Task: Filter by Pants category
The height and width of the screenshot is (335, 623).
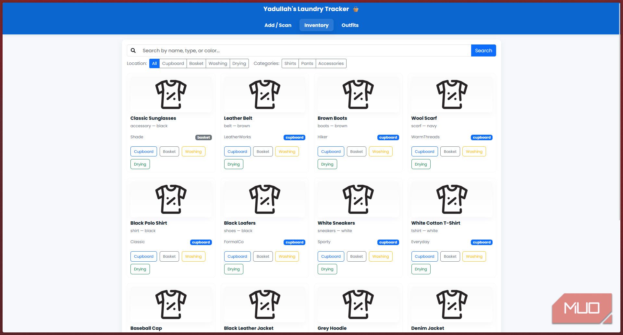Action: pyautogui.click(x=307, y=63)
